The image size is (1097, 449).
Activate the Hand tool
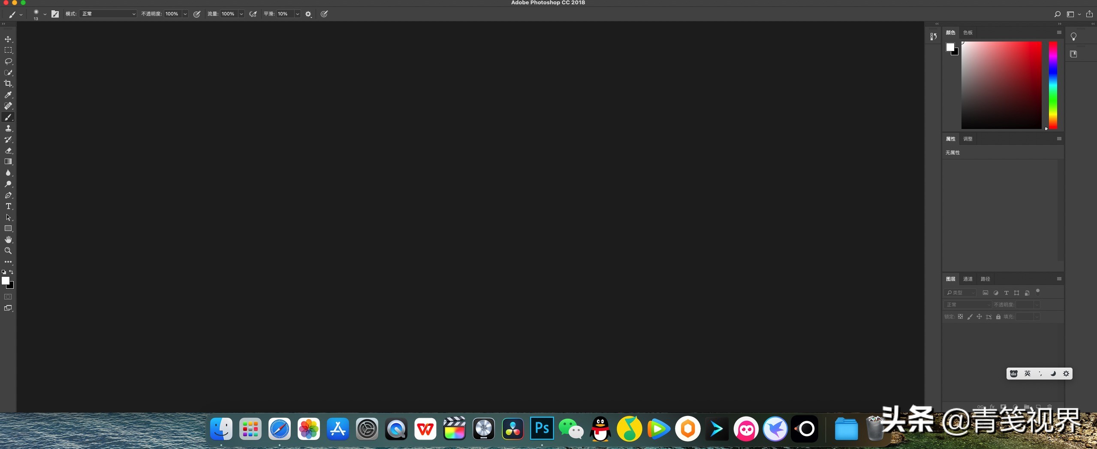(8, 239)
